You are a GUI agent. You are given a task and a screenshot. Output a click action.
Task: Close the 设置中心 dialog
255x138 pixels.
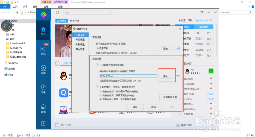point(180,29)
